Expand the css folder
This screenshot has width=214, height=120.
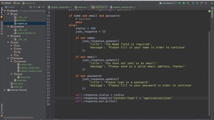pyautogui.click(x=11, y=46)
